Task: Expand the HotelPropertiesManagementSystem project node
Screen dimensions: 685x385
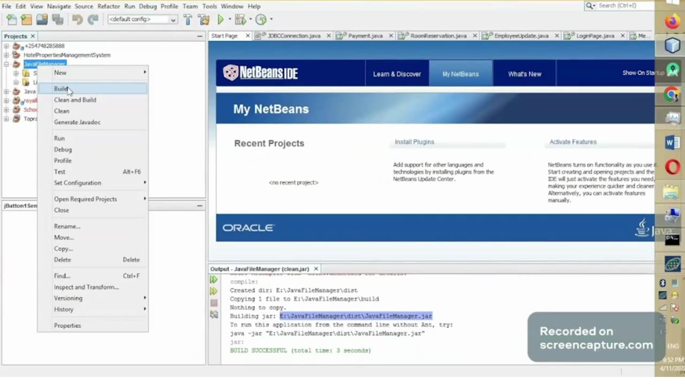Action: (x=6, y=55)
